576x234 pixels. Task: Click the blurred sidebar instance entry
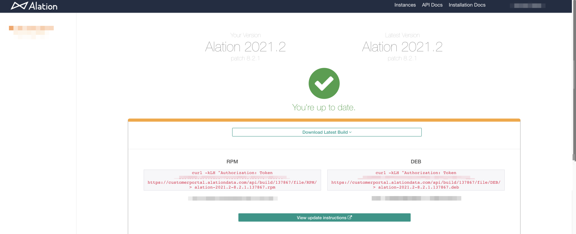31,32
